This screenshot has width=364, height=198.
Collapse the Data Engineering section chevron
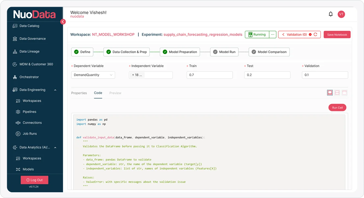[55, 90]
